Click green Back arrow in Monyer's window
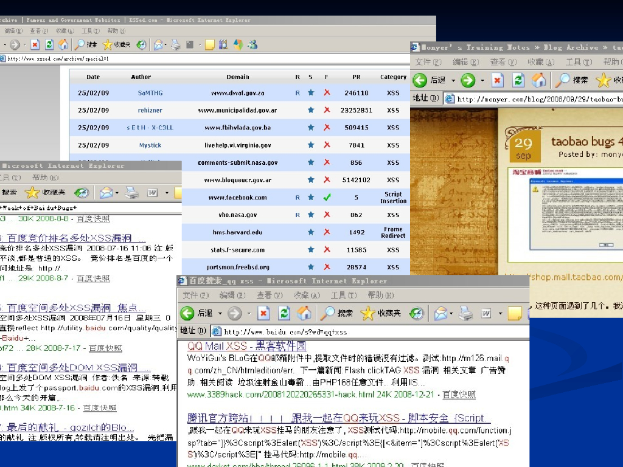Viewport: 623px width, 467px height. point(420,80)
